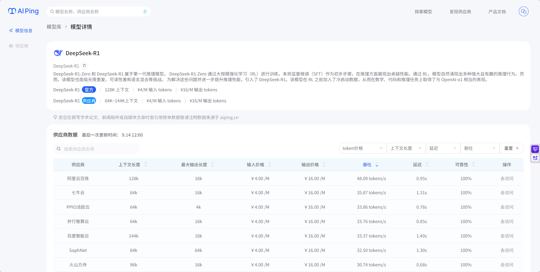This screenshot has height=272, width=540.
Task: Click the 供应商 sidebar icon
Action: pos(11,46)
